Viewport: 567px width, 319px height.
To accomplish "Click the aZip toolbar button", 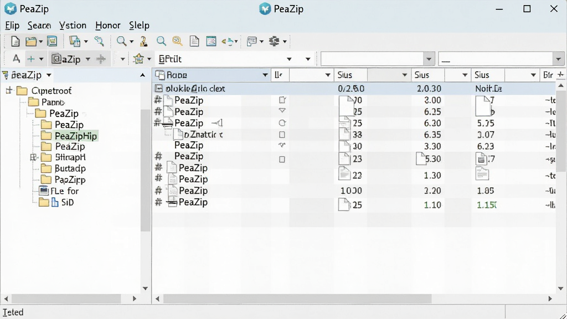I will (x=66, y=59).
